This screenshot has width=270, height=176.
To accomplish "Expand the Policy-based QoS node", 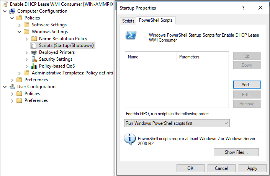I will (27, 66).
